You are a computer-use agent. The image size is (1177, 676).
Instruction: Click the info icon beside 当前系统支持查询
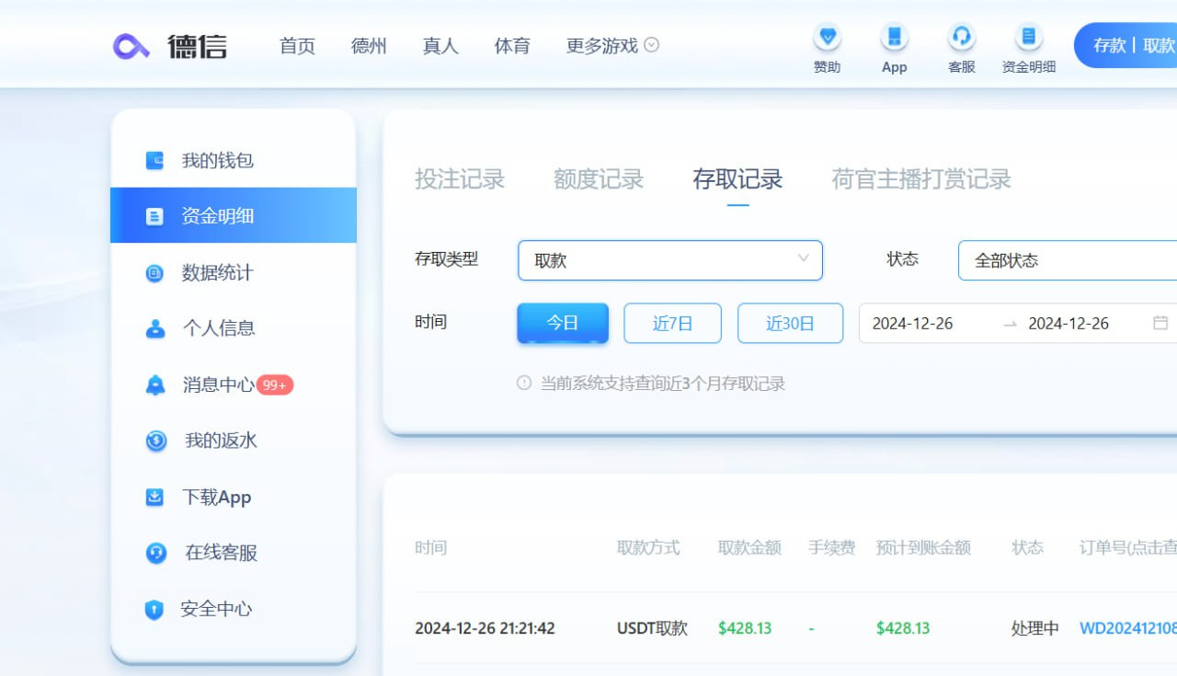(524, 383)
